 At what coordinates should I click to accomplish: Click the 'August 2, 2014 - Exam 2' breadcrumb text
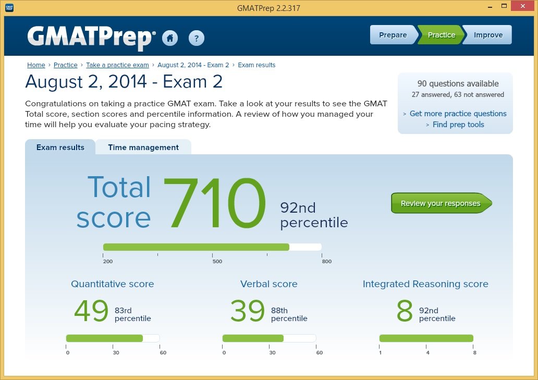coord(193,65)
